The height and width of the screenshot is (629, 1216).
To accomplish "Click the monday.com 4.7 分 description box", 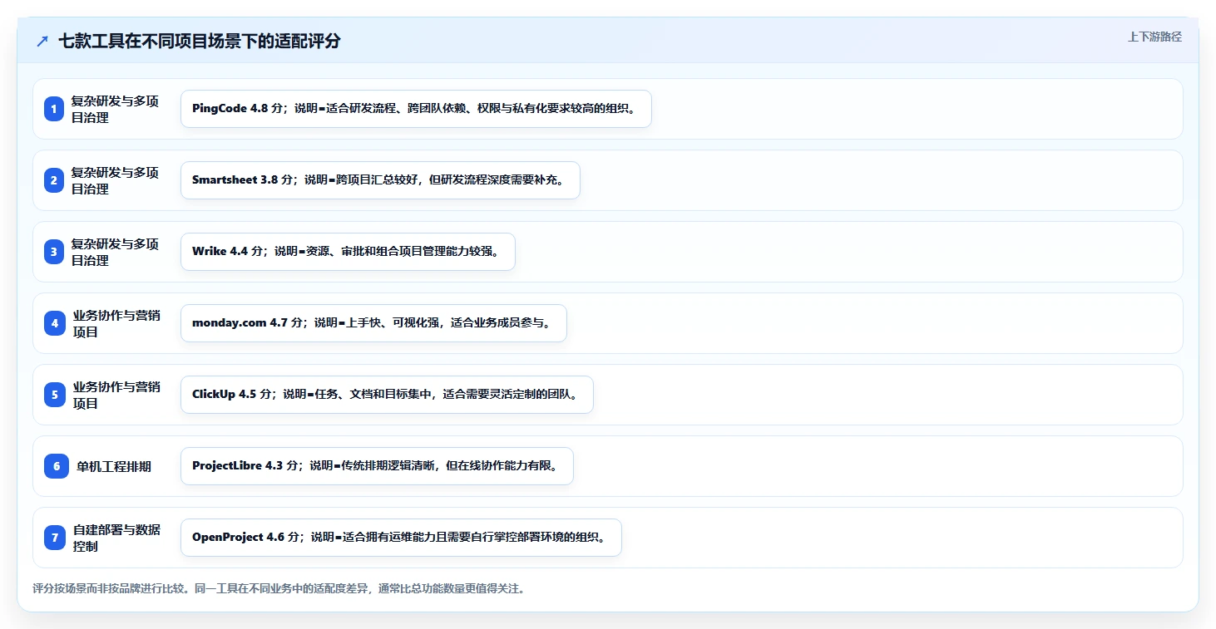I will tap(373, 323).
